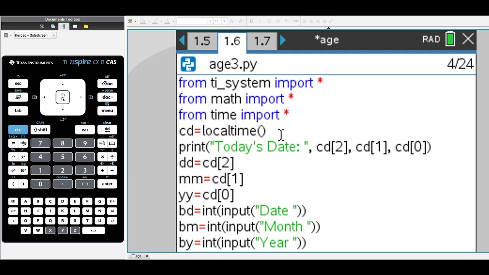The height and width of the screenshot is (275, 489).
Task: Click the fill color bucket swatch
Action: coord(143,21)
